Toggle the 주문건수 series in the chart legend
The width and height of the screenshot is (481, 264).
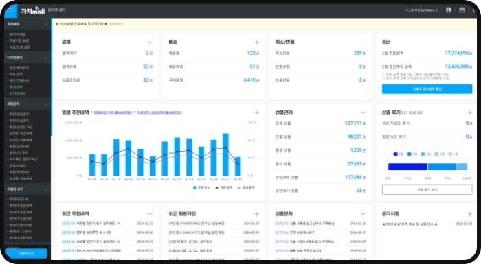pyautogui.click(x=201, y=187)
